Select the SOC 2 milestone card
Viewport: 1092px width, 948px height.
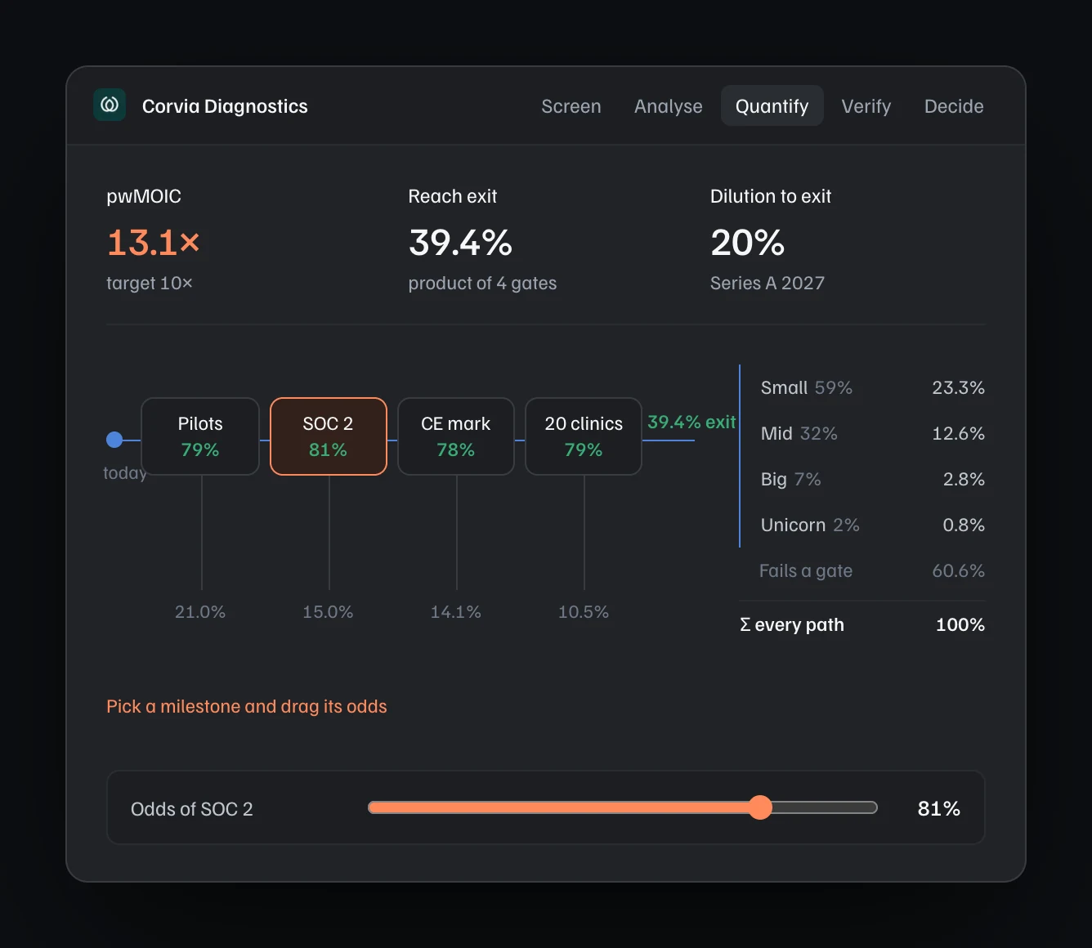pos(328,436)
